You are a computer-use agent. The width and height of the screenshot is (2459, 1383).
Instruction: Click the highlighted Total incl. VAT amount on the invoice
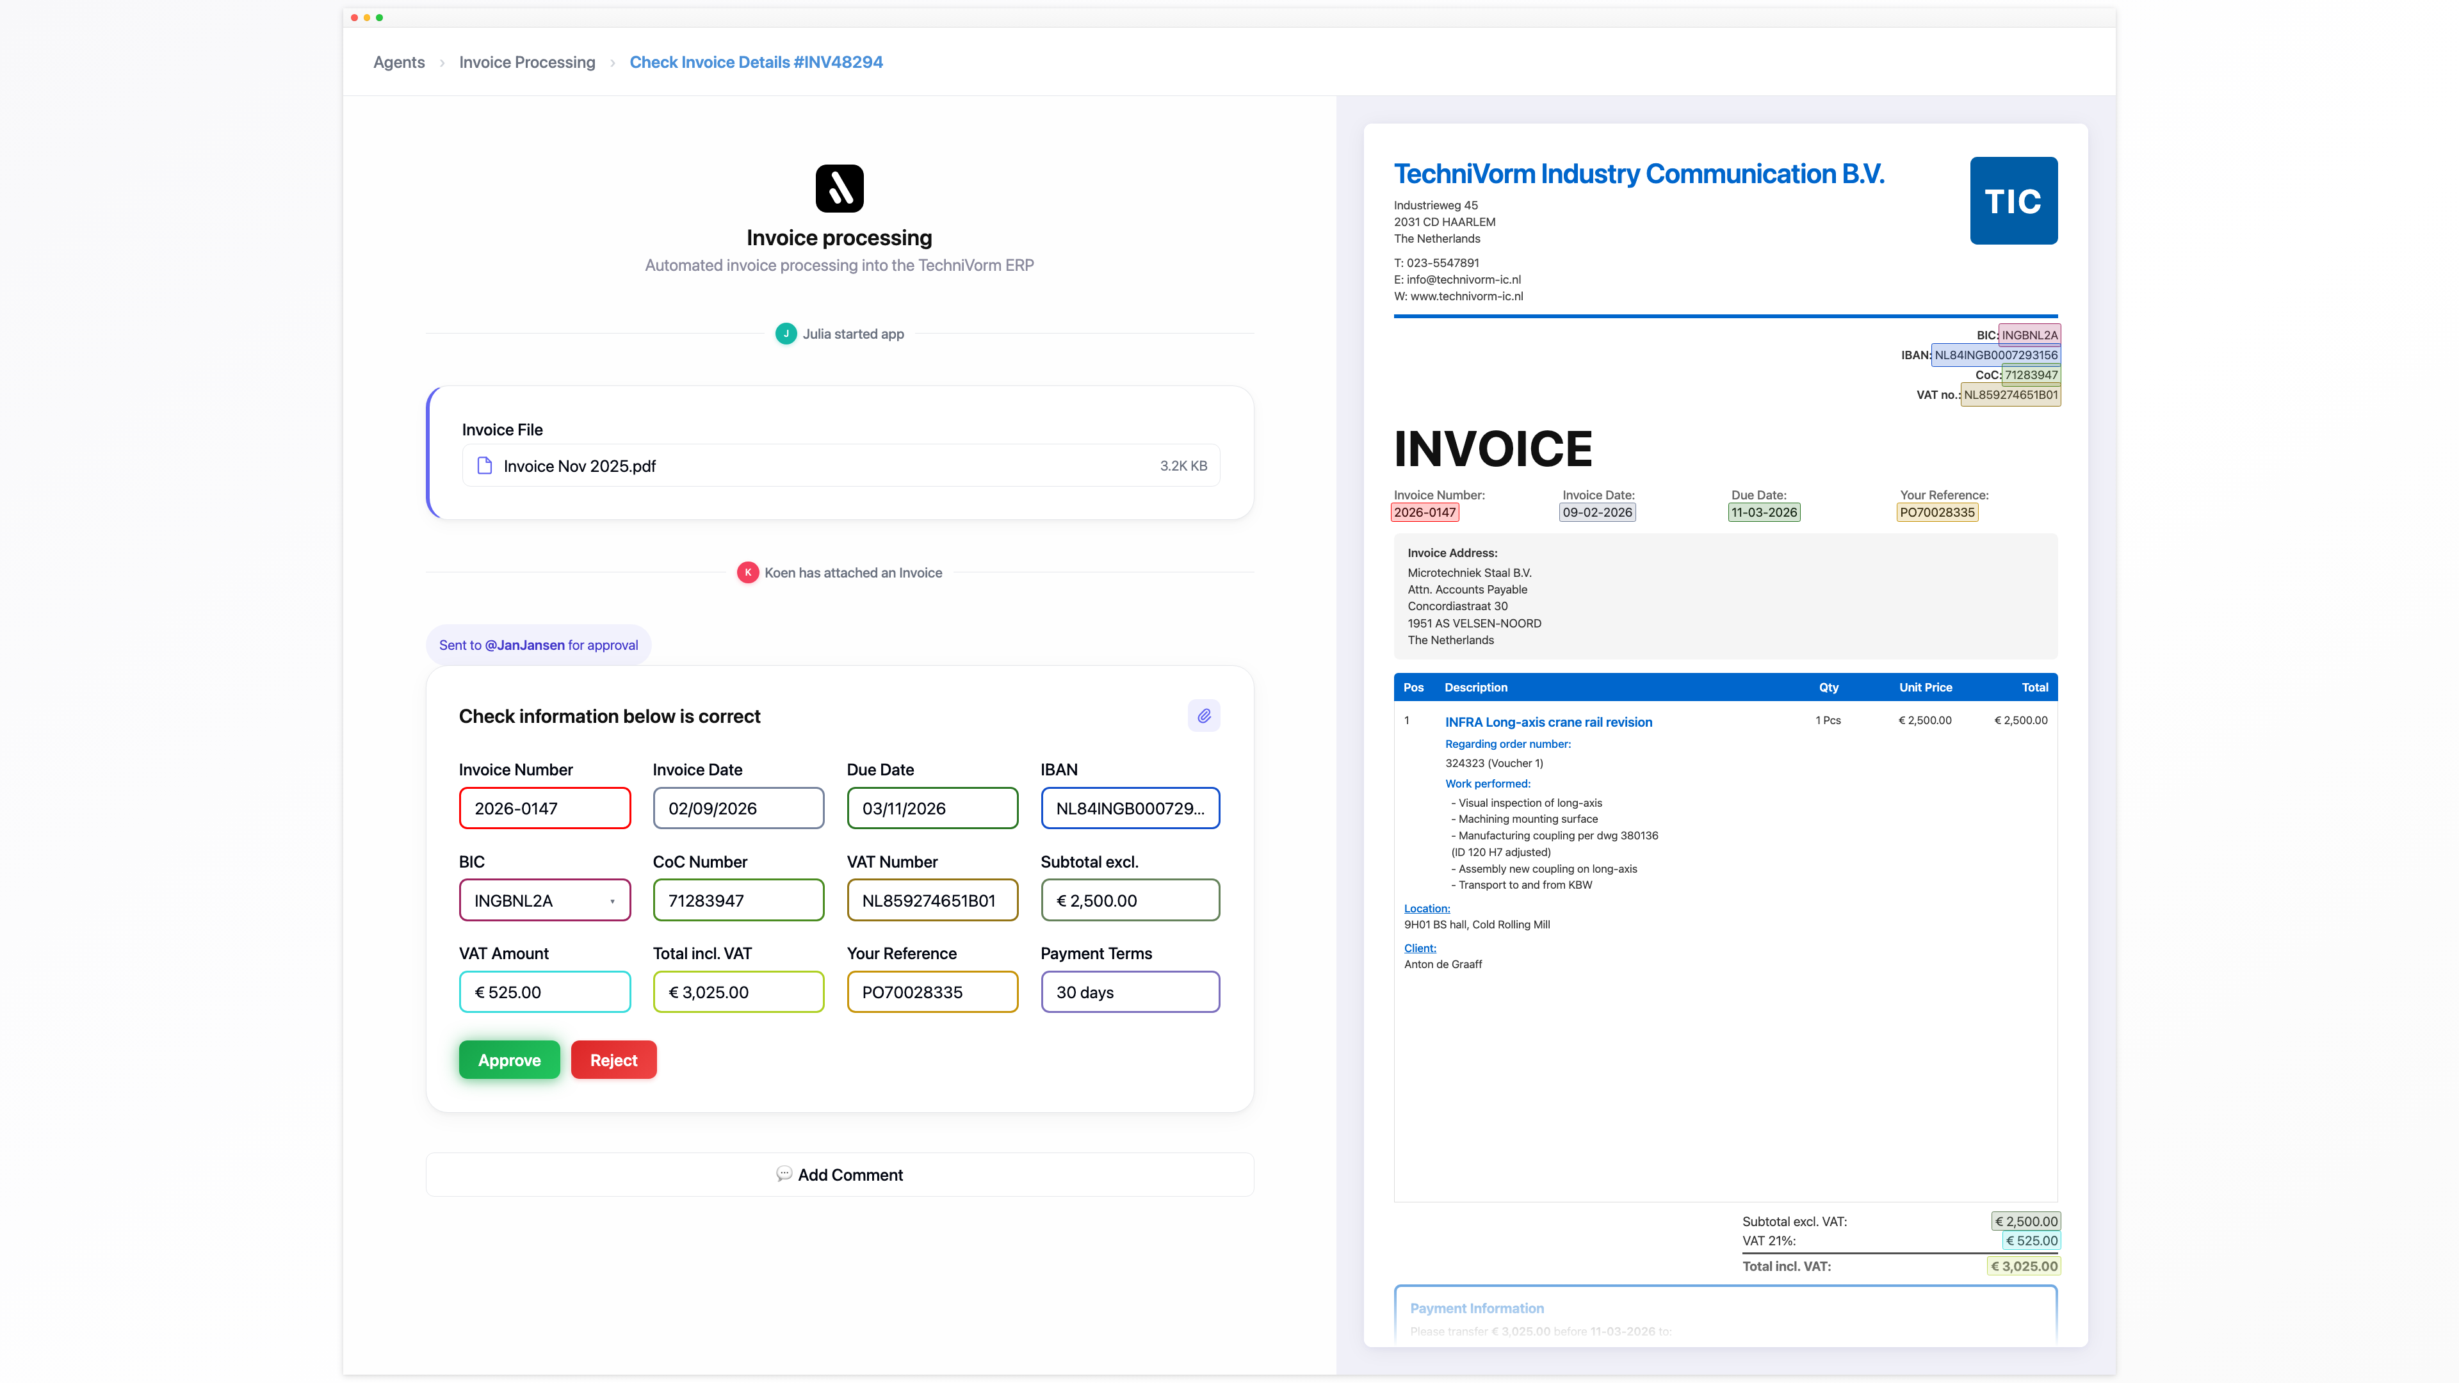2023,1266
